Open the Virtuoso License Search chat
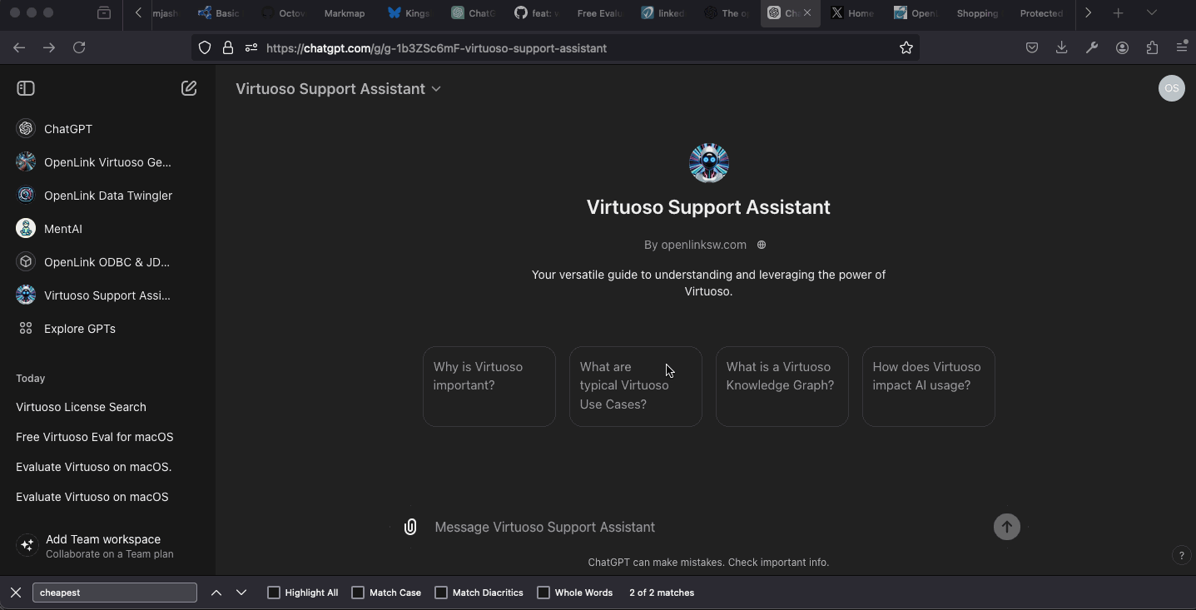Viewport: 1196px width, 610px height. click(x=81, y=407)
